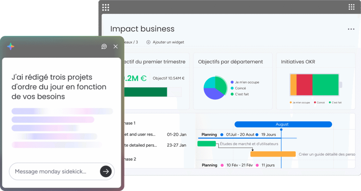Click the orange Créer un guide Gantt bar
The width and height of the screenshot is (361, 191).
point(273,154)
